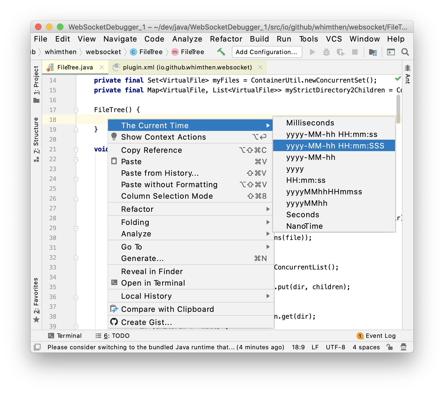444x393 pixels.
Task: Open the Event Log
Action: 376,336
